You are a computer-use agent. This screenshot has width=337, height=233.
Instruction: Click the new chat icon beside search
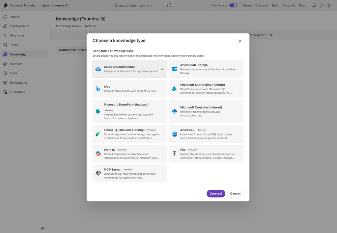click(169, 5)
